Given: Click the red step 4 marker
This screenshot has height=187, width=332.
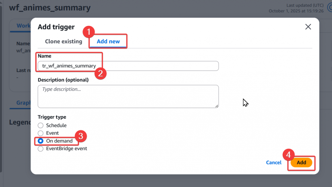Looking at the screenshot, I should [x=289, y=155].
